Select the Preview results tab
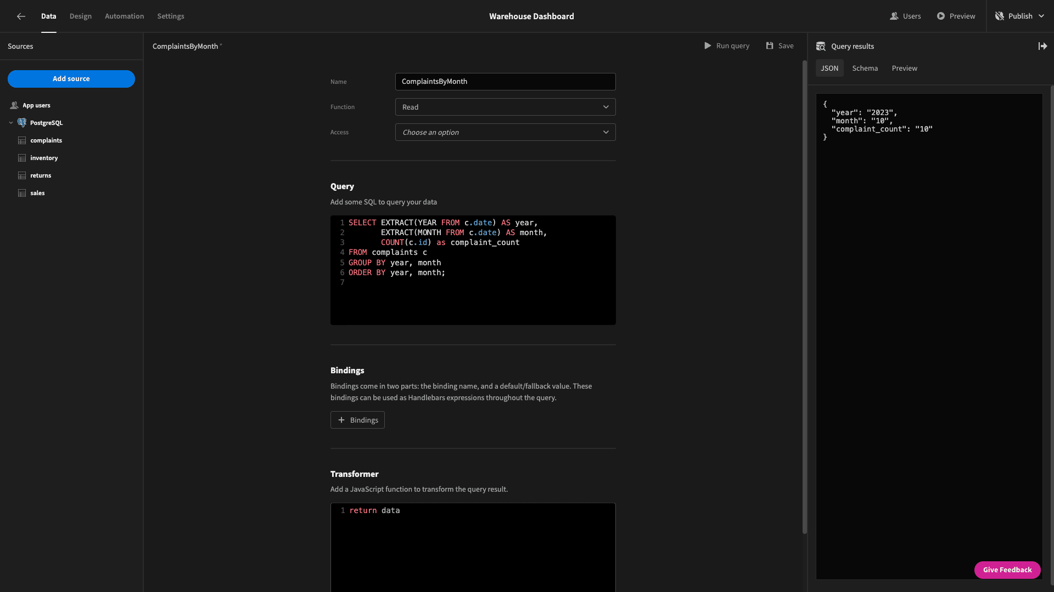The image size is (1054, 592). 905,69
